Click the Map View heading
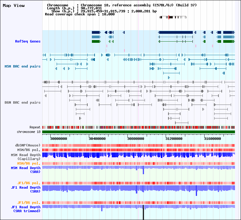241x220 pixels. [x=14, y=5]
